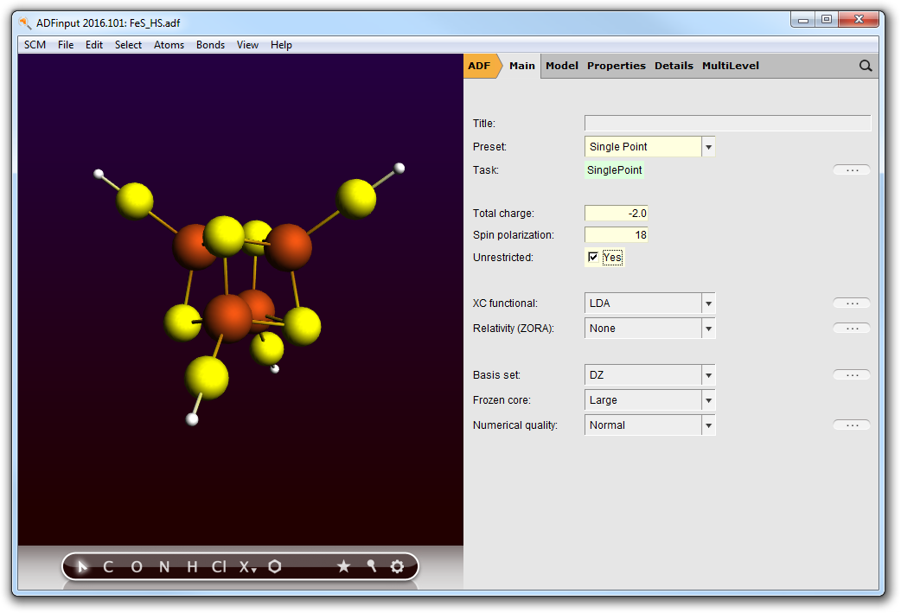901x613 pixels.
Task: Choose the Hydrogen atom tool
Action: pyautogui.click(x=193, y=567)
